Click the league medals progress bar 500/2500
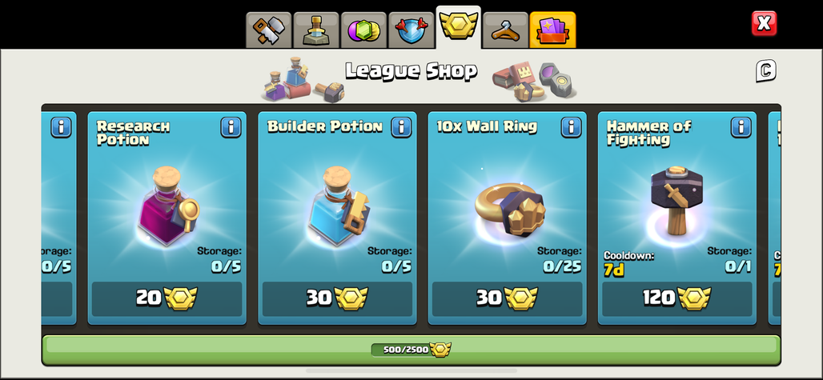Viewport: 823px width, 380px height. 411,350
